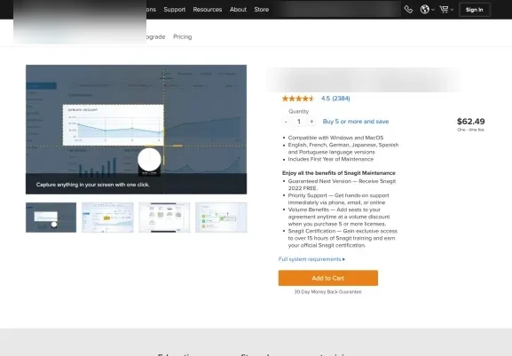
Task: Open the 4.5 (2384) reviews link
Action: [335, 99]
